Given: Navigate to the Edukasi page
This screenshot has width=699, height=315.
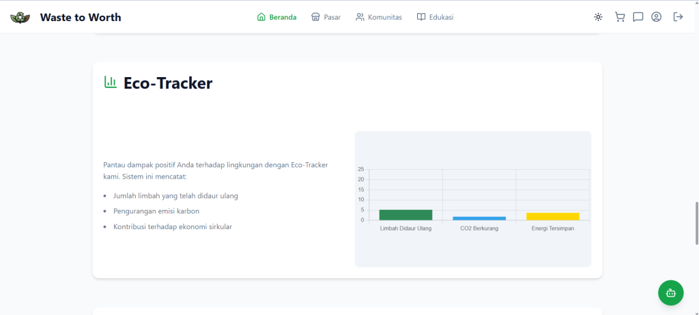Looking at the screenshot, I should pyautogui.click(x=435, y=17).
